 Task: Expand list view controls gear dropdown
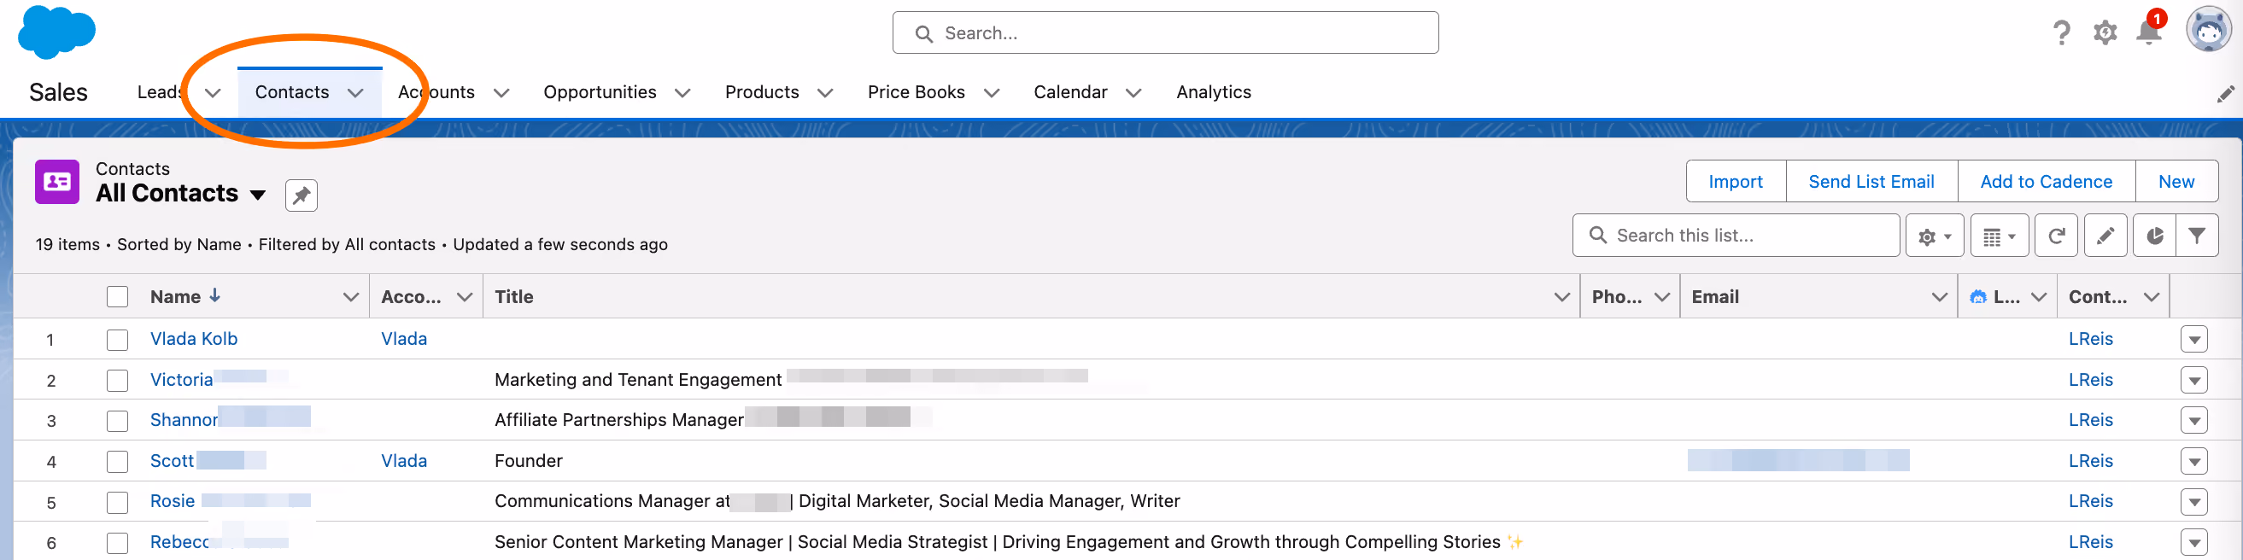pyautogui.click(x=1934, y=236)
